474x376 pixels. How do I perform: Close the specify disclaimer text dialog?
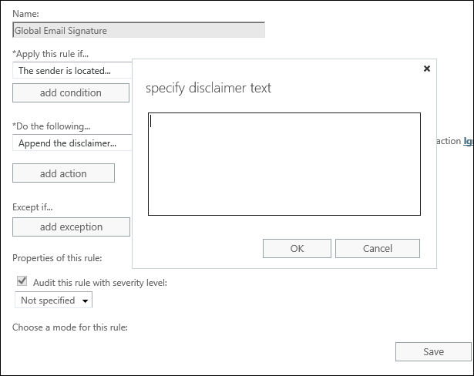(x=426, y=69)
